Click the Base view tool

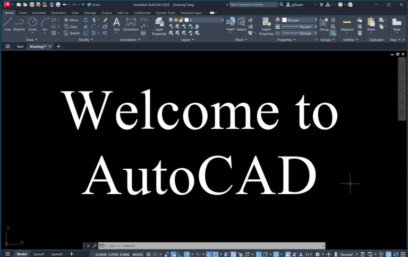(x=396, y=25)
